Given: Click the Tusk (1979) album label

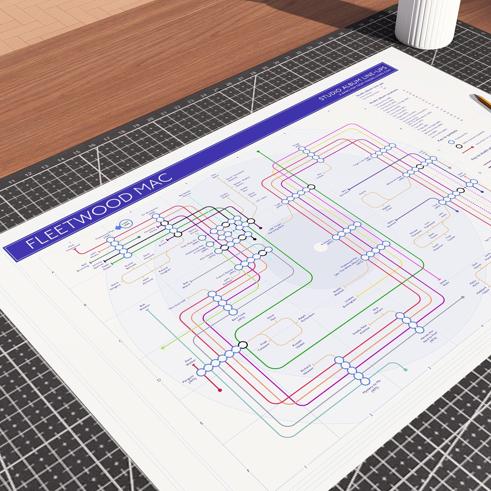Looking at the screenshot, I should point(278,206).
